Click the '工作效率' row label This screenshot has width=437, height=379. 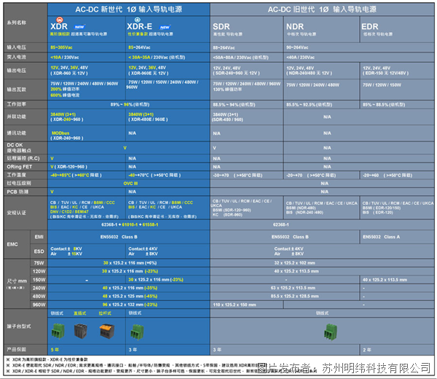(17, 104)
